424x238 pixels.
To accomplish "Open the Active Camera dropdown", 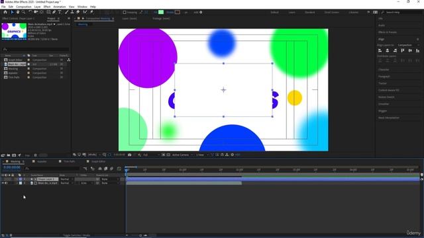I will pyautogui.click(x=183, y=155).
